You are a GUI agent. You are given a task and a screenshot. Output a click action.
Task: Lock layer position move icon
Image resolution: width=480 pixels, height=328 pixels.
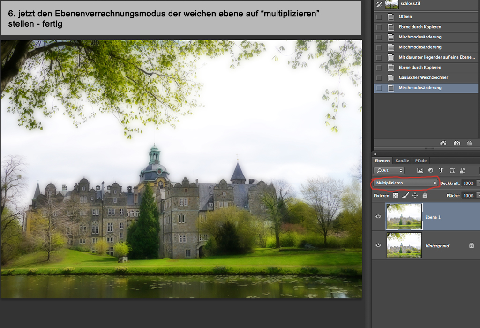coord(415,195)
